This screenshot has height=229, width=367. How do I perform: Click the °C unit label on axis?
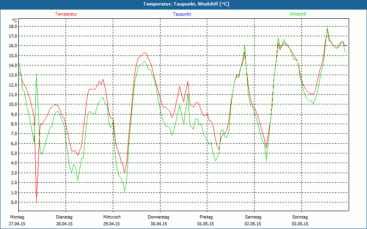(15, 20)
